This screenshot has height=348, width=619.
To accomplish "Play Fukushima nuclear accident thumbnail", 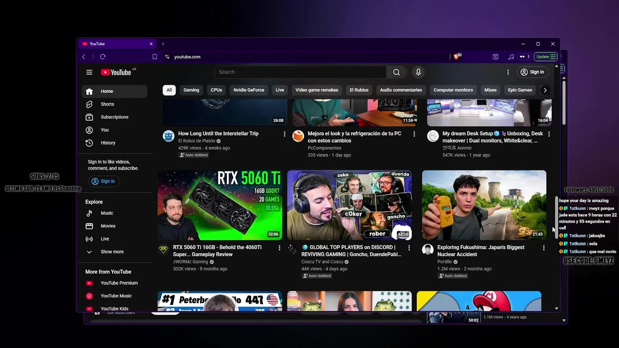I will click(484, 205).
